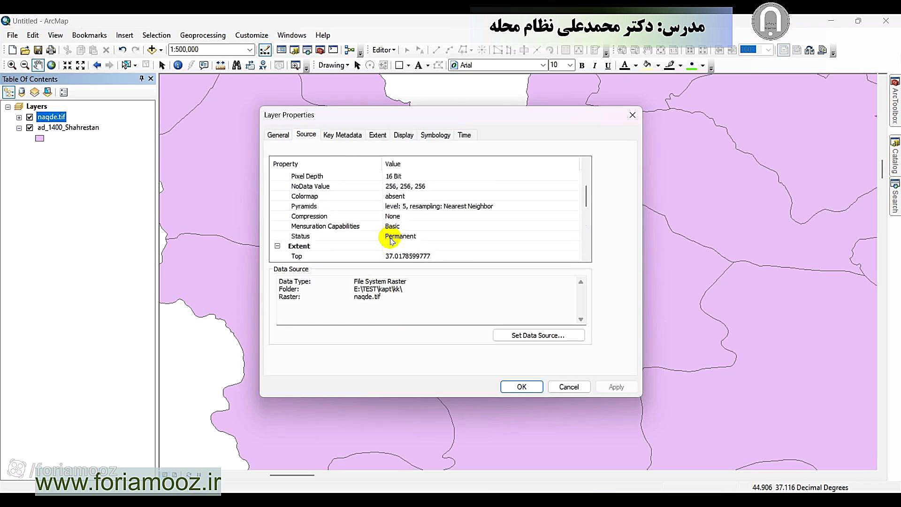Open the map scale 1:500,000 dropdown
Viewport: 901px width, 507px height.
tap(250, 50)
